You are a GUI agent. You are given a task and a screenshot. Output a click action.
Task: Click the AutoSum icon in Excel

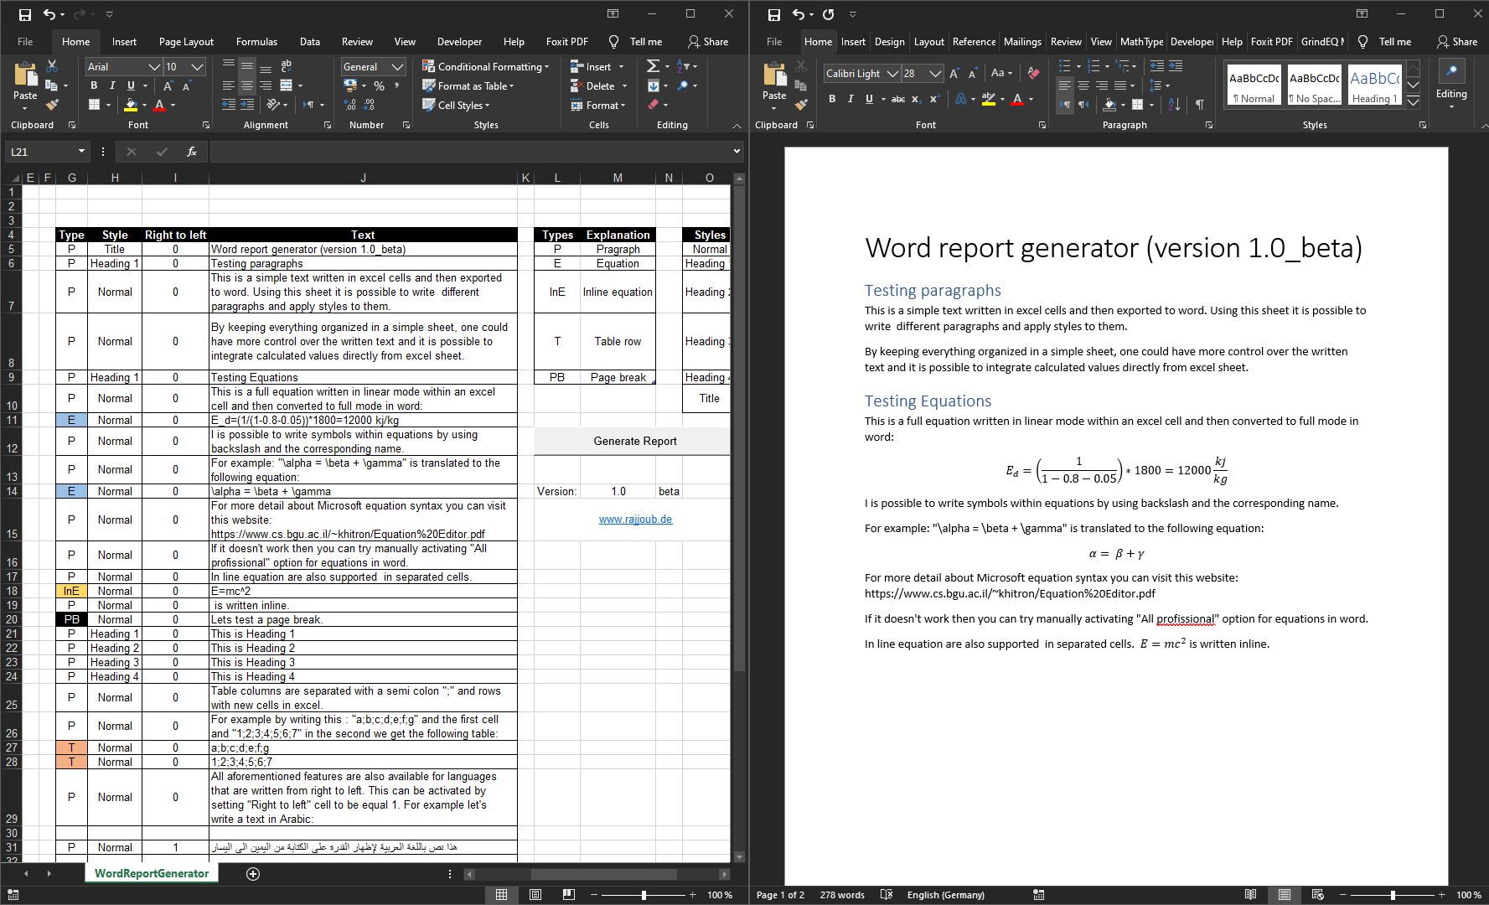[x=652, y=66]
